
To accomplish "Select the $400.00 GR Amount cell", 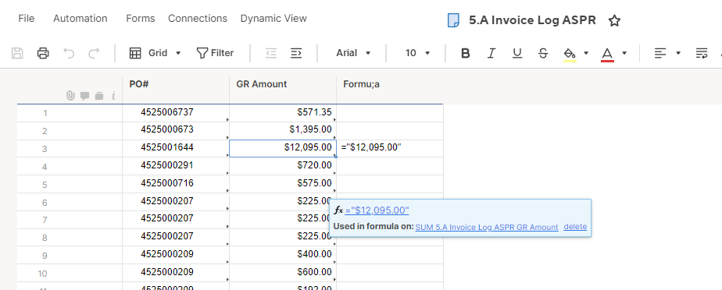I will click(x=283, y=255).
